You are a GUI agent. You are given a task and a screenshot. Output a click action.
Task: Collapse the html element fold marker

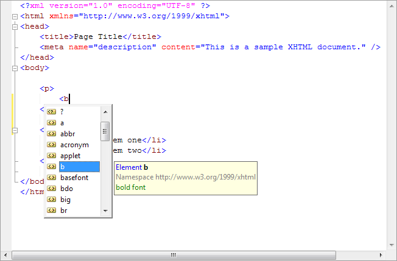pyautogui.click(x=15, y=16)
